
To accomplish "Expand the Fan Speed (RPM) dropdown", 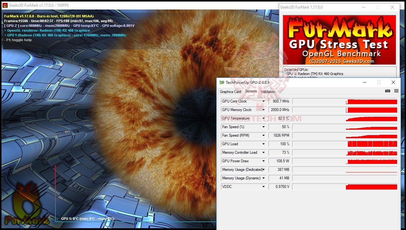I will (263, 135).
